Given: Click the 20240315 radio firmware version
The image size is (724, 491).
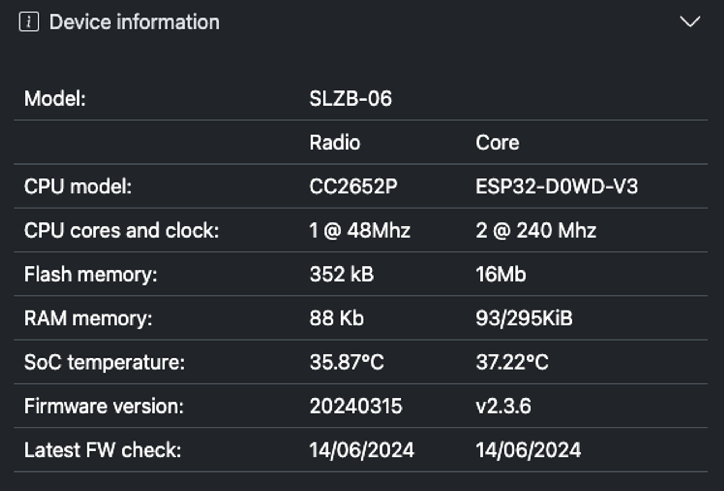Looking at the screenshot, I should [x=356, y=406].
